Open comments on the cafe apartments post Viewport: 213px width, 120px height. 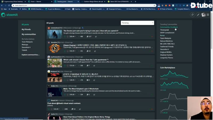click(x=88, y=66)
